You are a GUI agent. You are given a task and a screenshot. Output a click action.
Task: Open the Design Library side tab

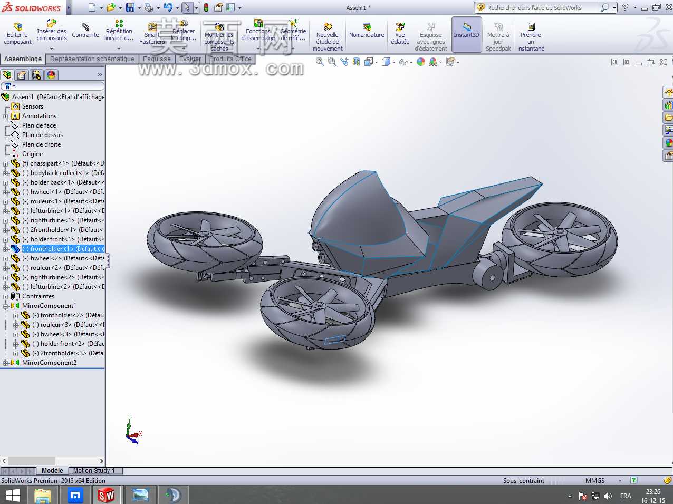tap(668, 105)
